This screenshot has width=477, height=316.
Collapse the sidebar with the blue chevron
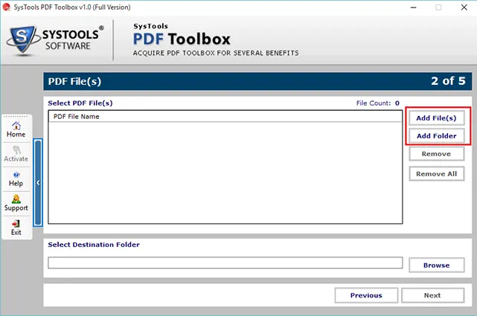click(38, 183)
